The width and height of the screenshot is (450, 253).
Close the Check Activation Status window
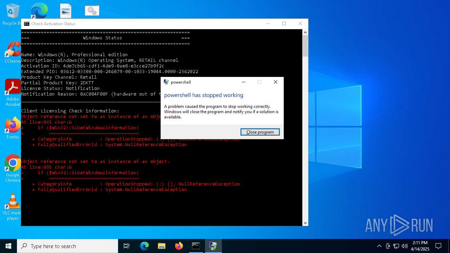(300, 24)
